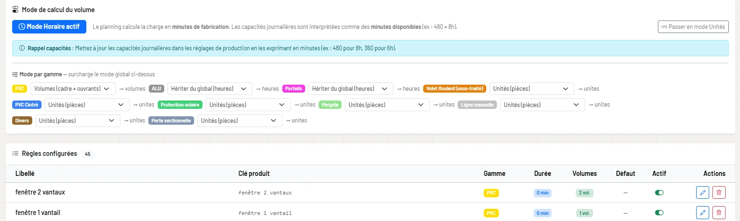Click the Libellé column header

[x=25, y=174]
